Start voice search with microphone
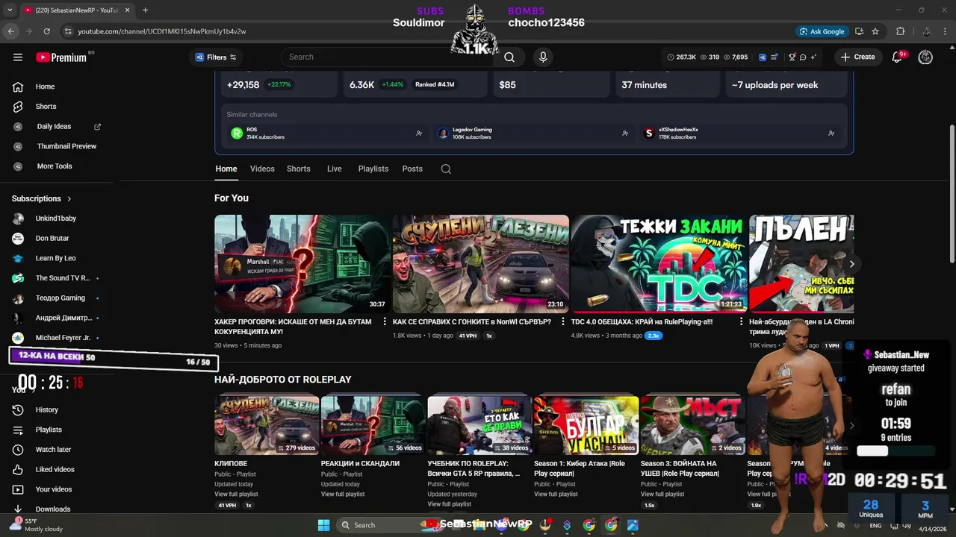 point(543,57)
